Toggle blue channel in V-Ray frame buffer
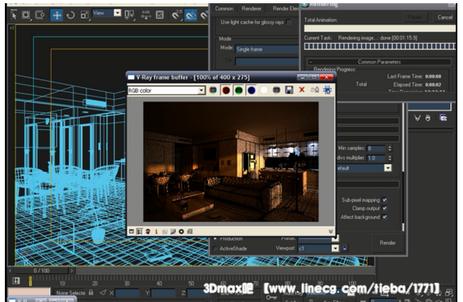The image size is (463, 302). 251,90
